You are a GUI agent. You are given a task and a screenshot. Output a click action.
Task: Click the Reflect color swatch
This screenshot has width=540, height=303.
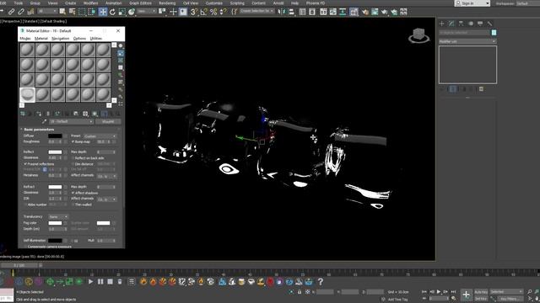click(x=55, y=151)
